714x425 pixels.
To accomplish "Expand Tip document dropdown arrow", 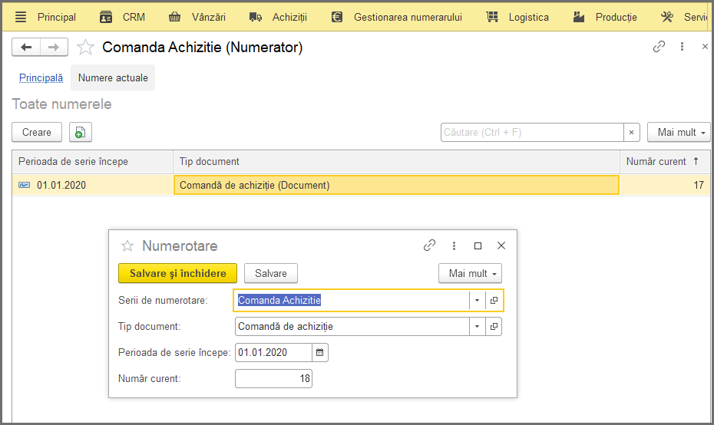I will tap(478, 327).
